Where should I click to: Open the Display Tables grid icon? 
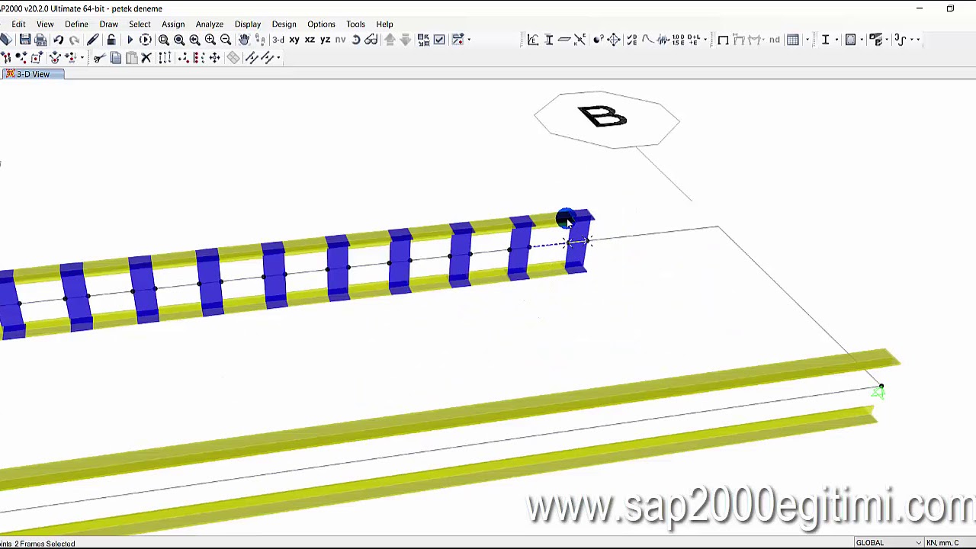tap(793, 40)
